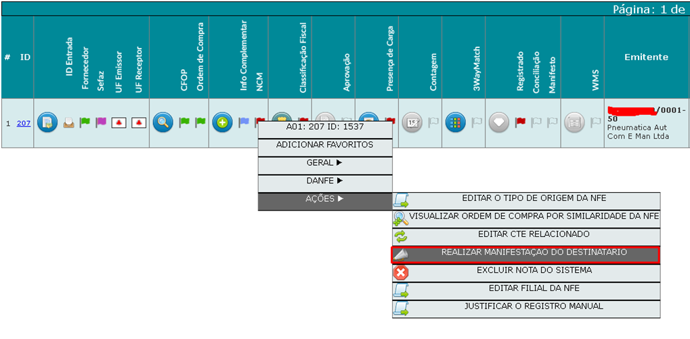Expand the AÇÕES submenu
Screen dimensions: 690x339
pyautogui.click(x=324, y=199)
